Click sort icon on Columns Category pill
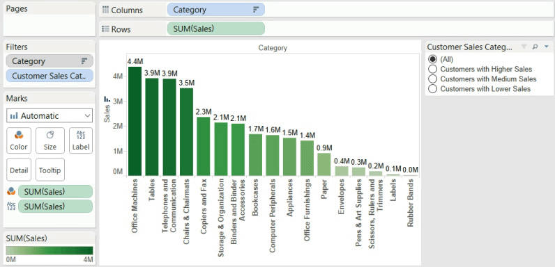The width and height of the screenshot is (555, 267). 256,10
